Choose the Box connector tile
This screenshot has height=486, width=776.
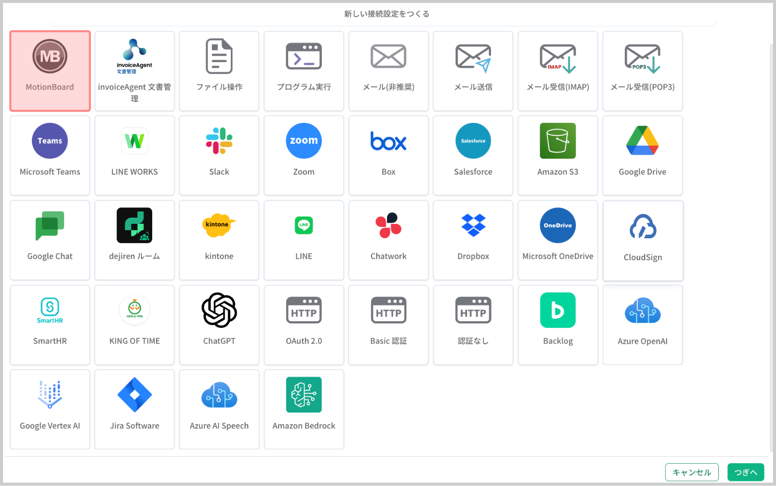coord(388,156)
